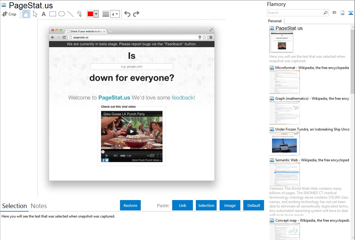355x240 pixels.
Task: Click the camera snapshot icon
Action: (x=334, y=13)
